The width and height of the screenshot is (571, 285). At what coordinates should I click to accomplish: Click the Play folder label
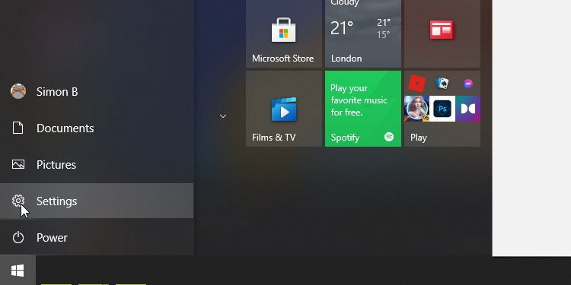pyautogui.click(x=419, y=138)
